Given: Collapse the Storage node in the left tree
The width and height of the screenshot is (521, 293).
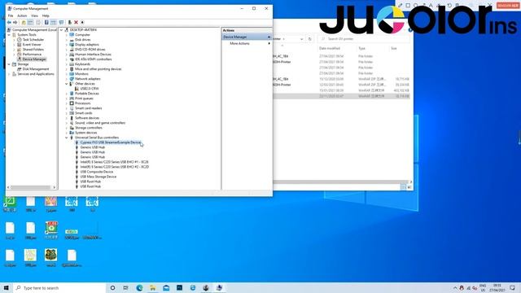Looking at the screenshot, I should pos(9,64).
